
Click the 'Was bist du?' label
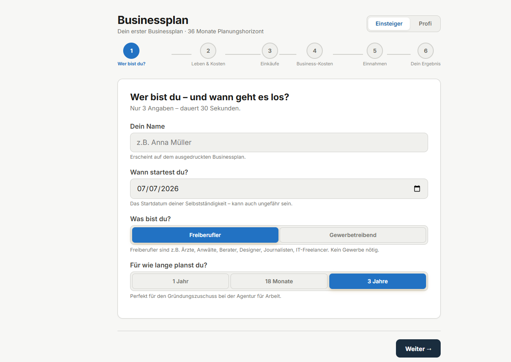coord(150,219)
